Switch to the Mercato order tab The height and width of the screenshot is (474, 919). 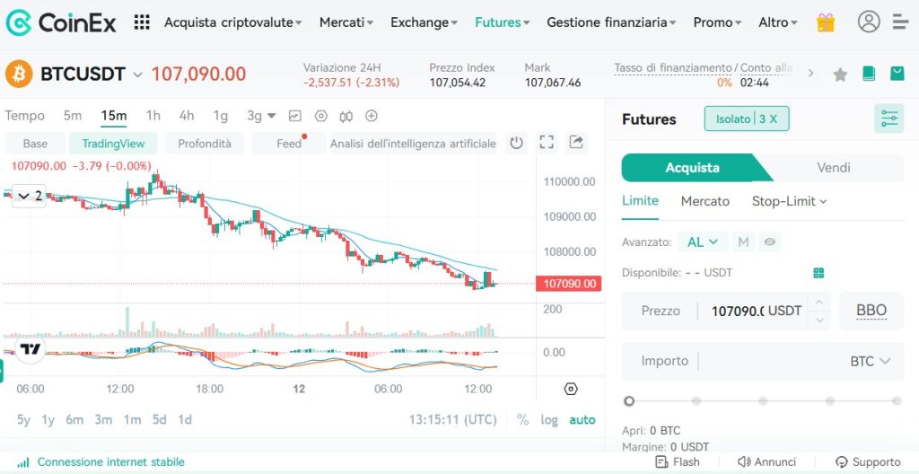705,201
